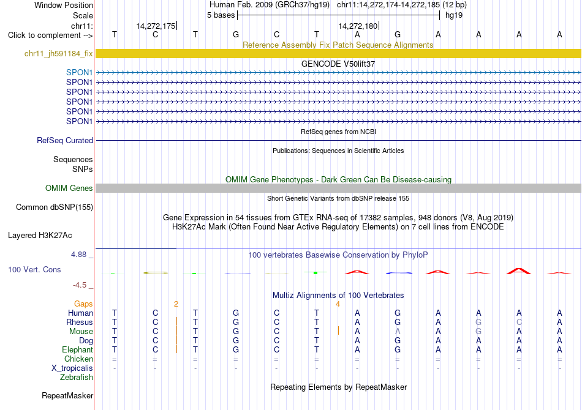This screenshot has height=410, width=582.
Task: Click the -4.5 PhyloP lower limit value
Action: tap(80, 285)
